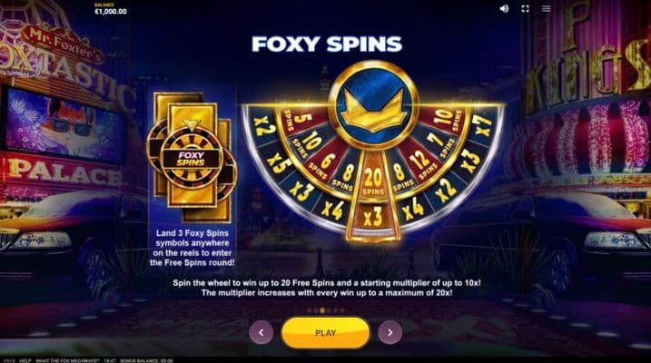Advance to the next intro slide
The image size is (651, 363).
click(390, 332)
